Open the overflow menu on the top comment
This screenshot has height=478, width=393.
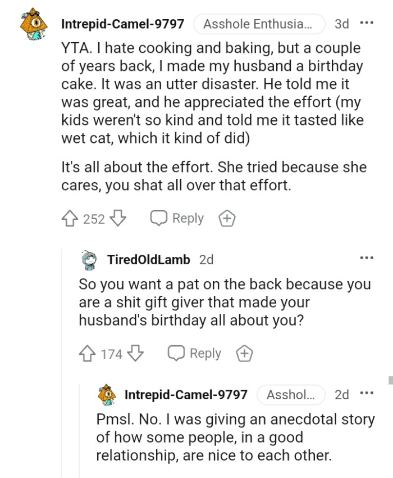tap(368, 22)
